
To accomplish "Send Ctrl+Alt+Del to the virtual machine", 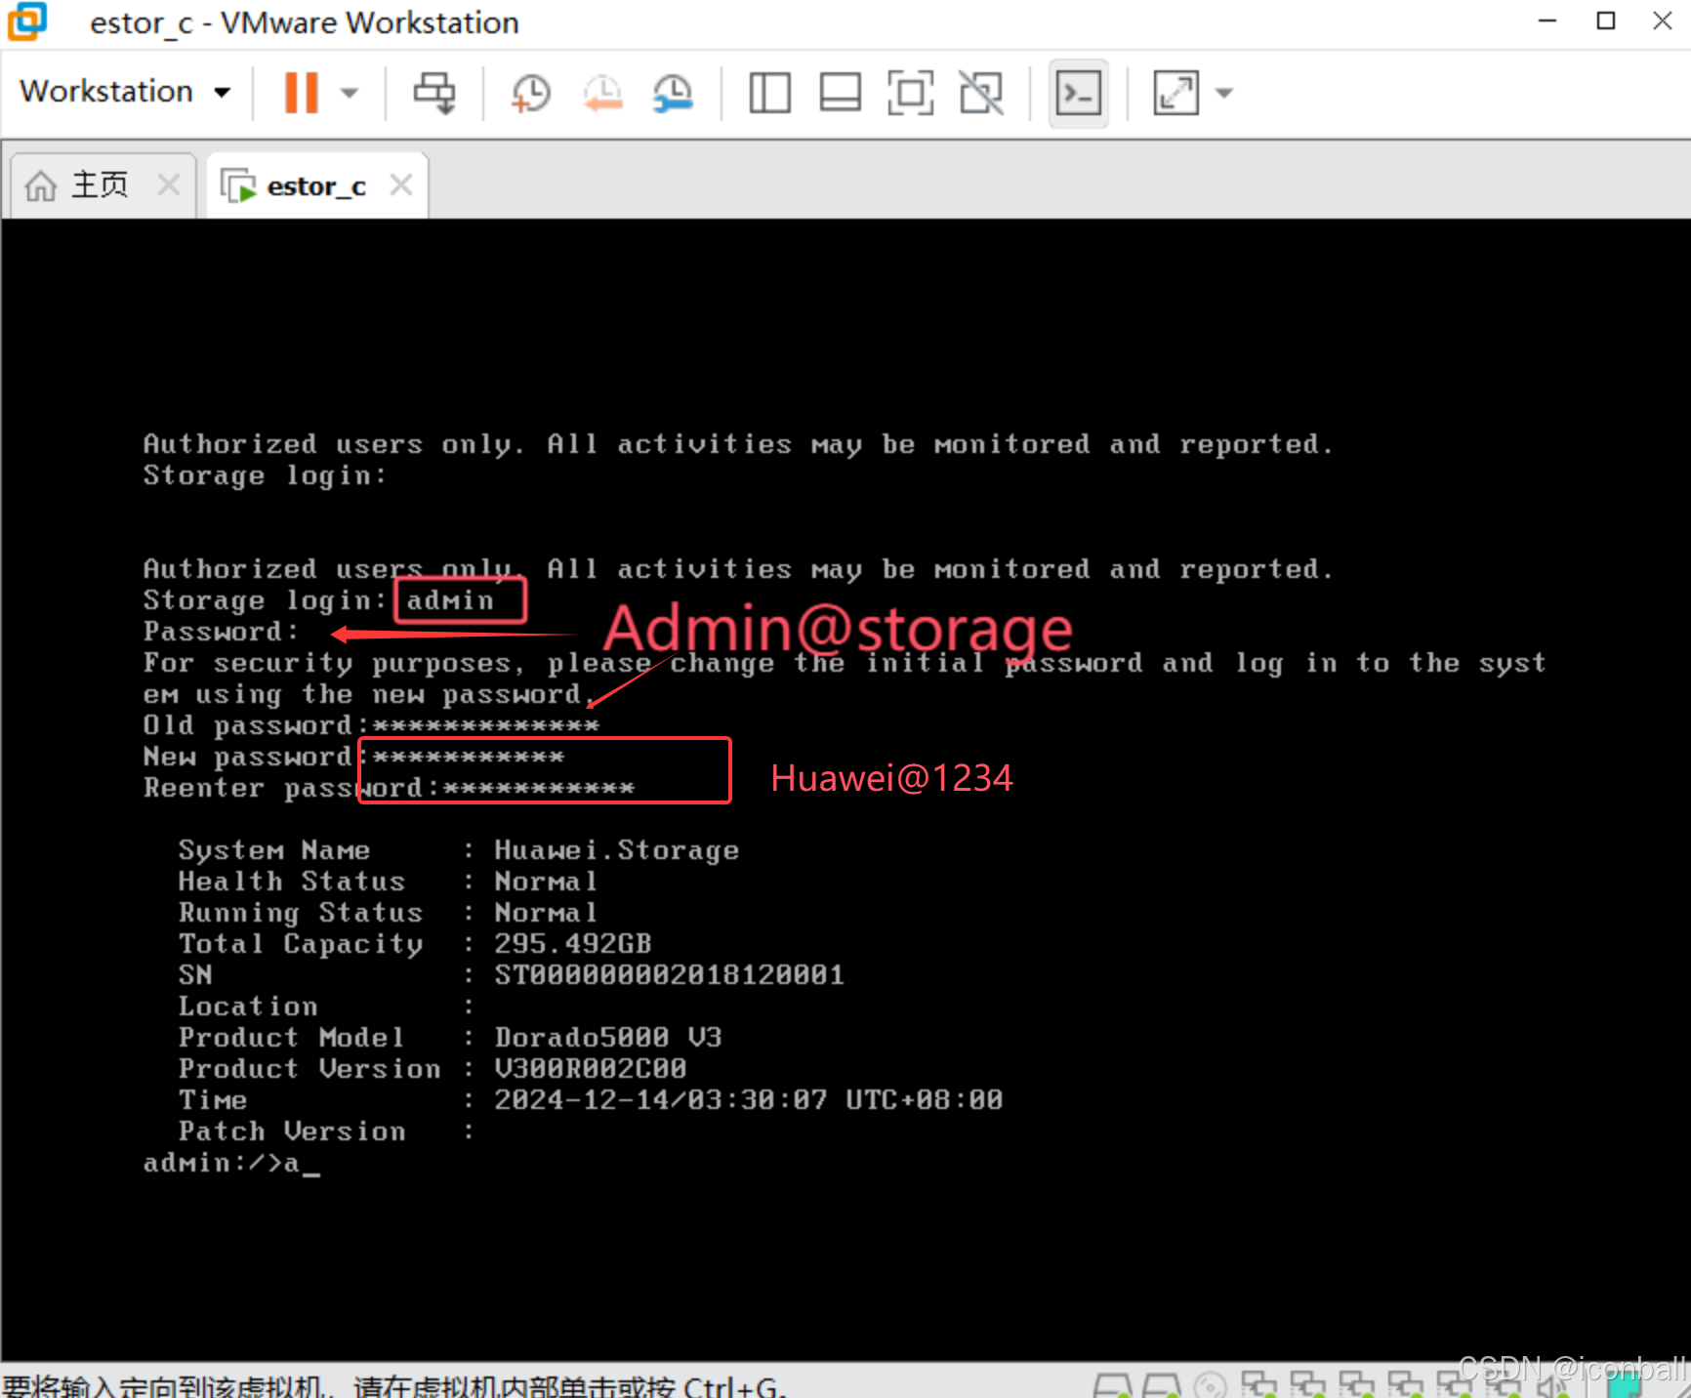I will [434, 93].
